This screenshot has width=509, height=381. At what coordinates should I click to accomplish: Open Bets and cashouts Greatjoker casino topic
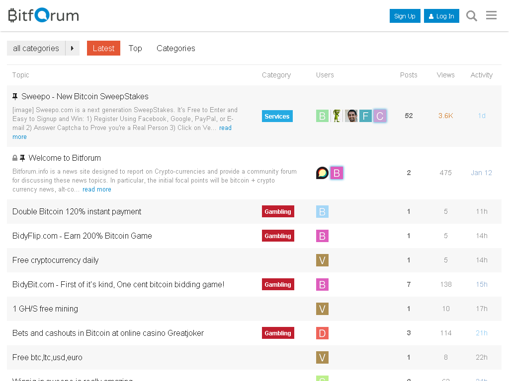tap(108, 333)
